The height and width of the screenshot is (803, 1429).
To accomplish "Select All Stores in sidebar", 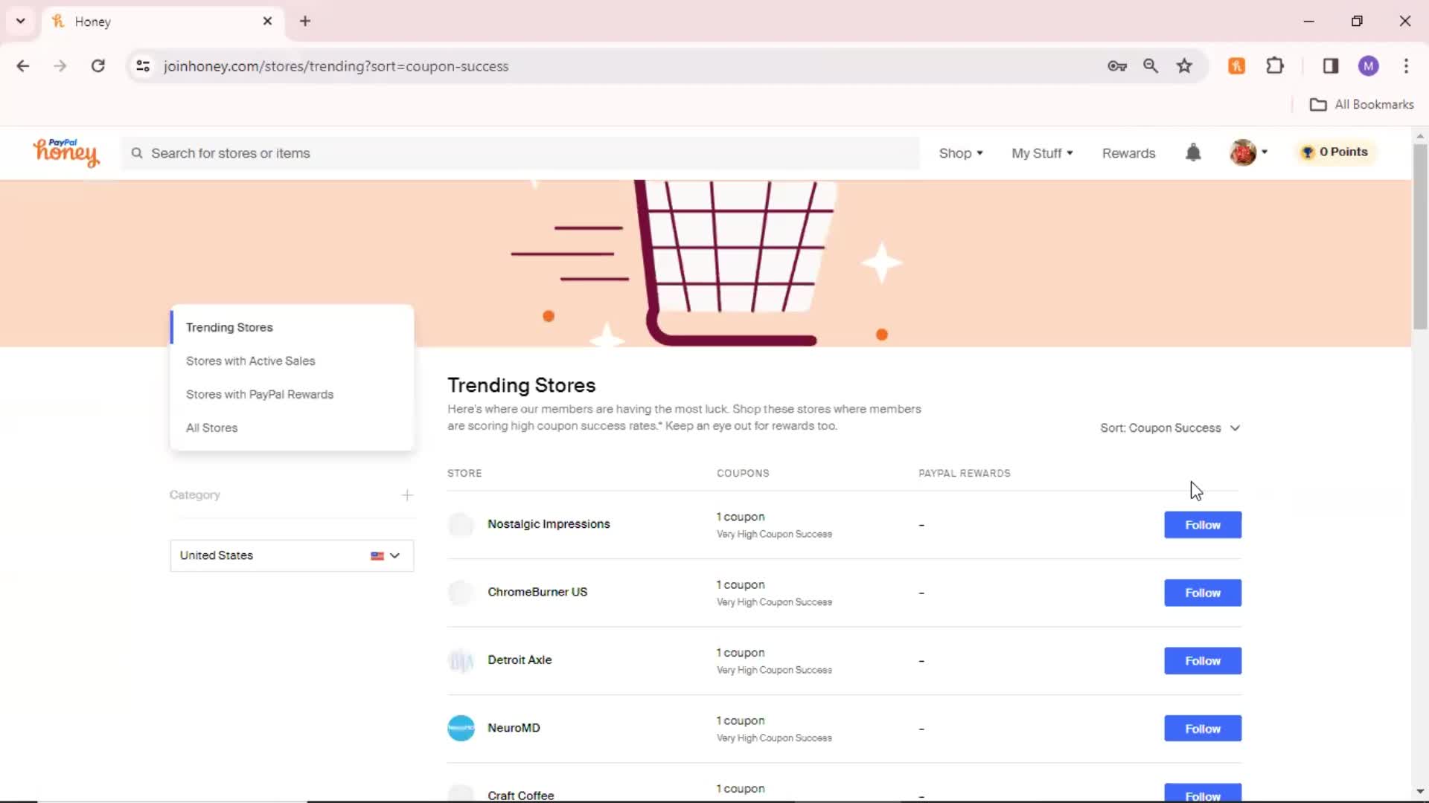I will click(x=211, y=428).
